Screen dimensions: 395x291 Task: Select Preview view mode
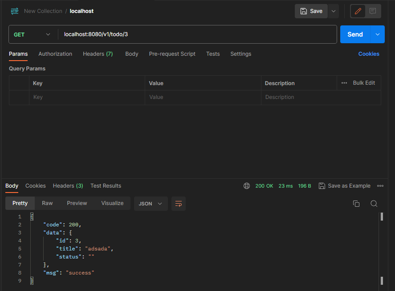coord(77,203)
